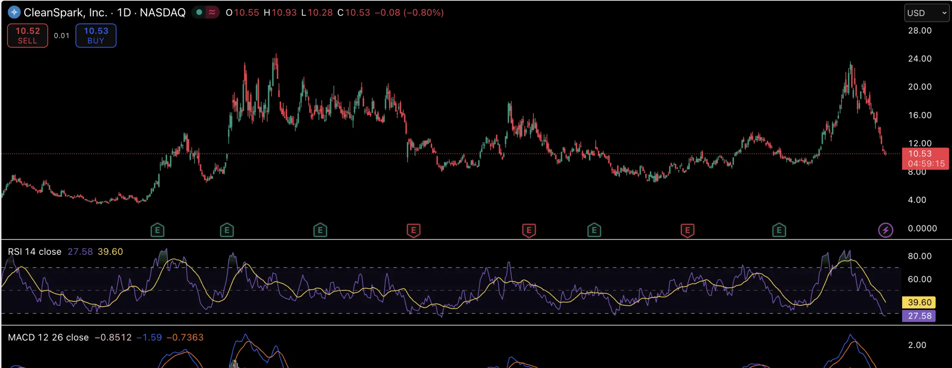Viewport: 952px width, 368px height.
Task: Open the second red earnings marker from left
Action: tap(529, 230)
